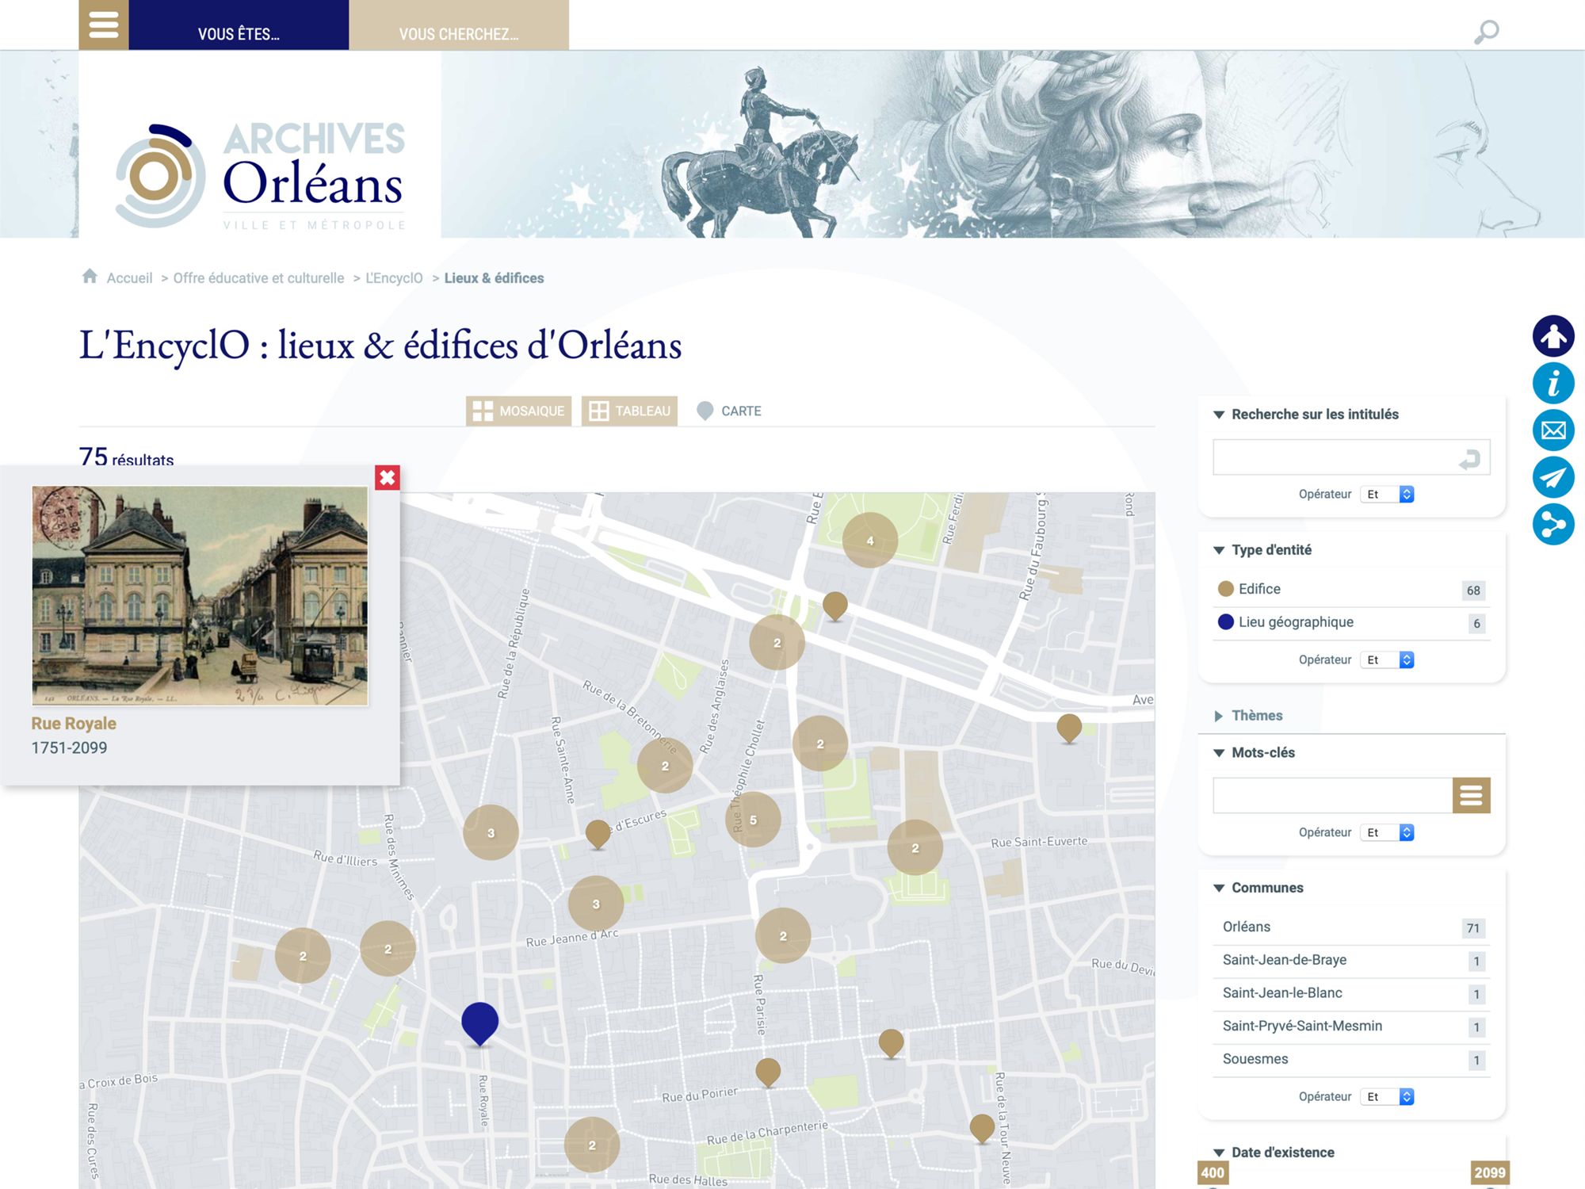Screen dimensions: 1585x1189
Task: Go to L'EncyclO breadcrumb link
Action: coord(394,278)
